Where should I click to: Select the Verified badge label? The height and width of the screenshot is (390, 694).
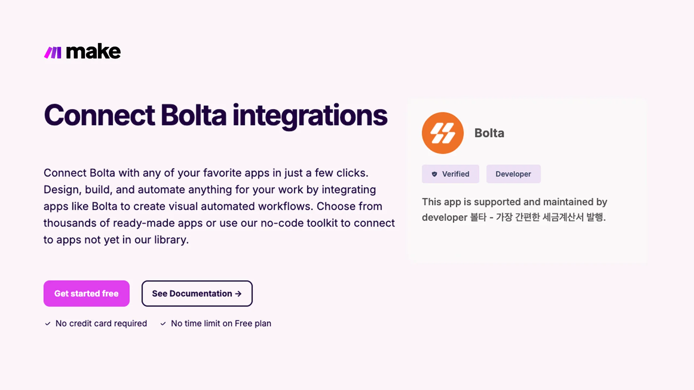(455, 174)
